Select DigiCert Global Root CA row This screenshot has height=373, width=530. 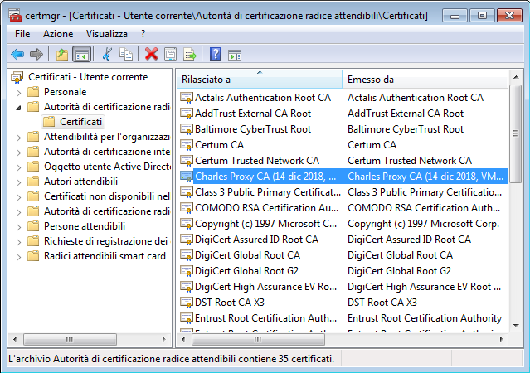tap(343, 255)
